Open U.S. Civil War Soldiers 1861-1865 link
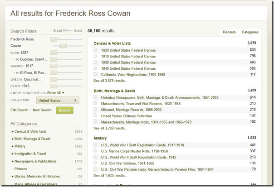This screenshot has width=274, height=187. coord(127,163)
